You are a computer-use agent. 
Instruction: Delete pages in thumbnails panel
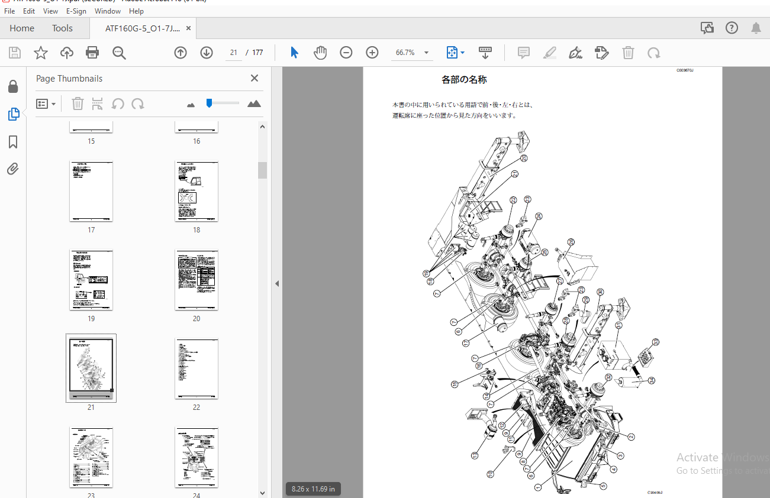(x=78, y=104)
